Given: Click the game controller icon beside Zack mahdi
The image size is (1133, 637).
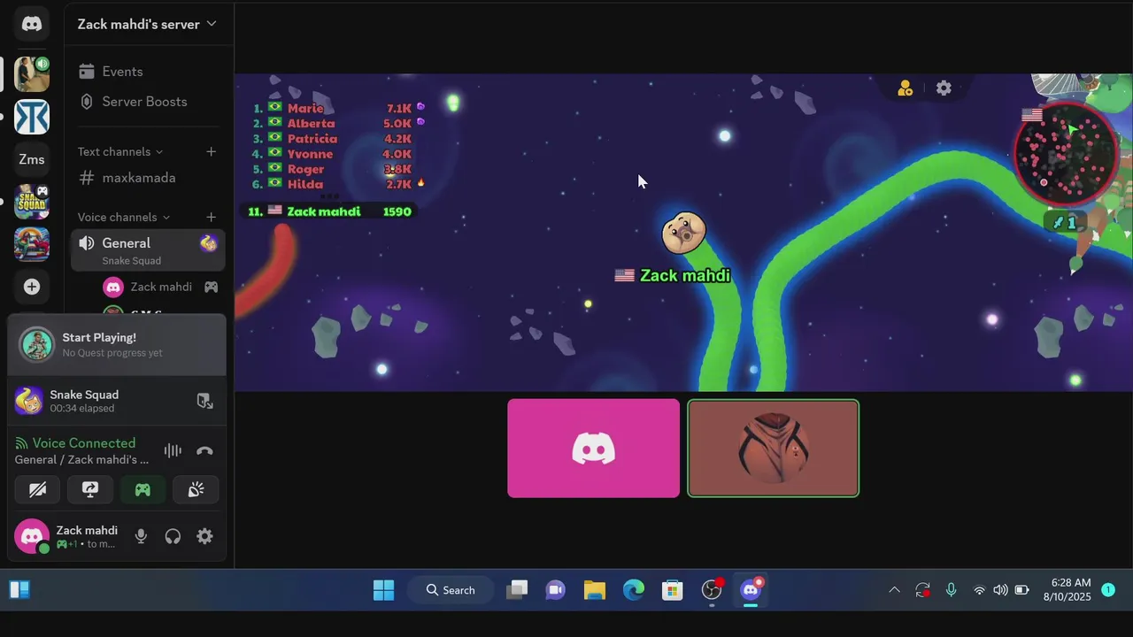Looking at the screenshot, I should coord(211,287).
